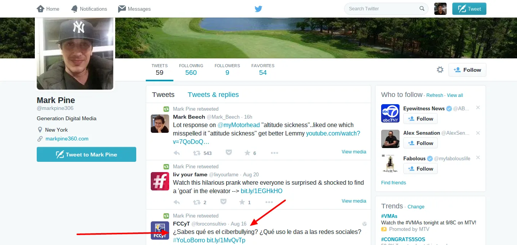Screen dimensions: 517x245
Task: Dismiss Eyewitness News suggestion
Action: [478, 108]
